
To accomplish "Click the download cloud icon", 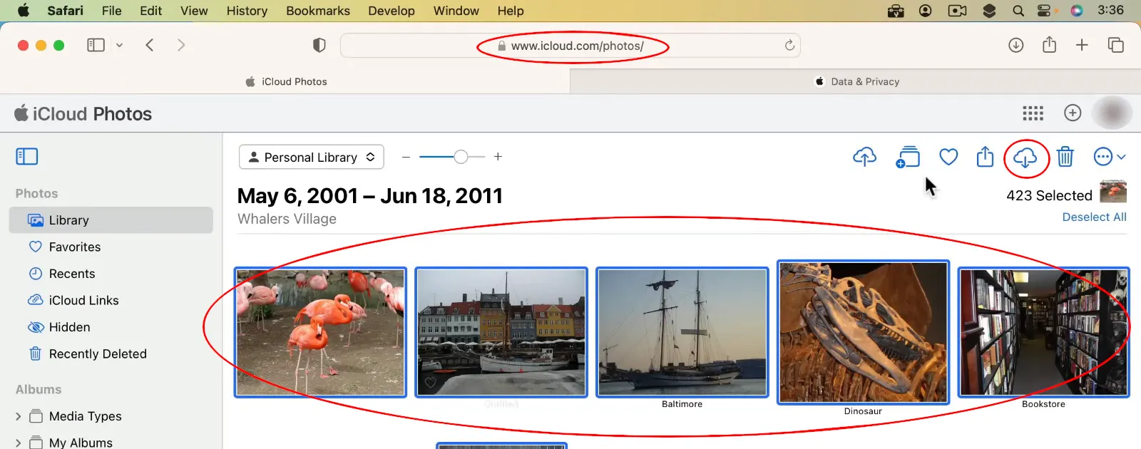I will click(x=1025, y=158).
